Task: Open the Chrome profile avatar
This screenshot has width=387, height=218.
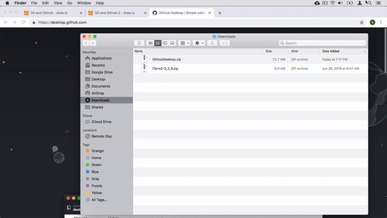Action: click(x=372, y=22)
